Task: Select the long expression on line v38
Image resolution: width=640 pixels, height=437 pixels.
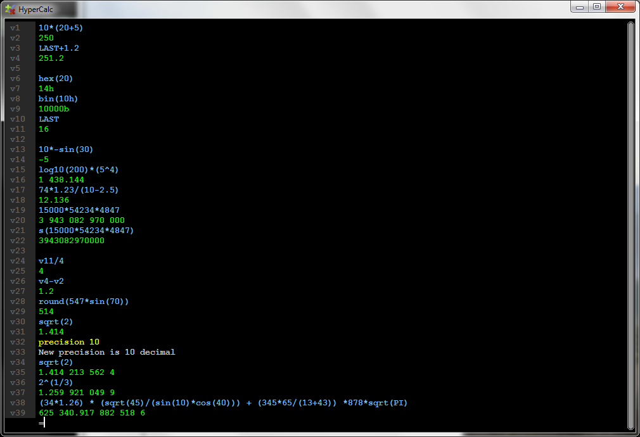Action: 223,403
